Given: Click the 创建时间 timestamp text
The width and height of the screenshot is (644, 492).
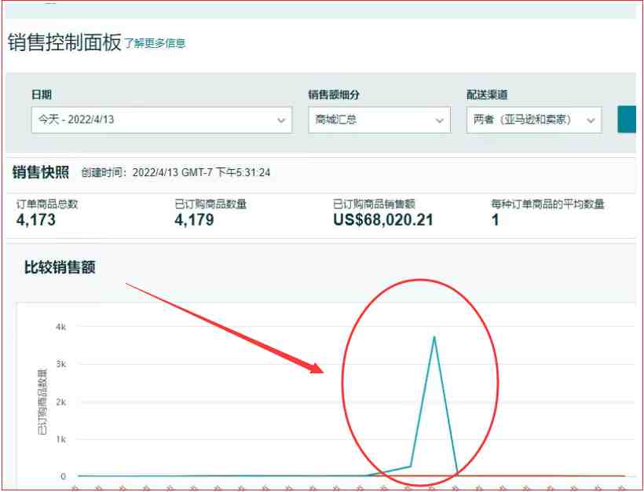Looking at the screenshot, I should 175,173.
